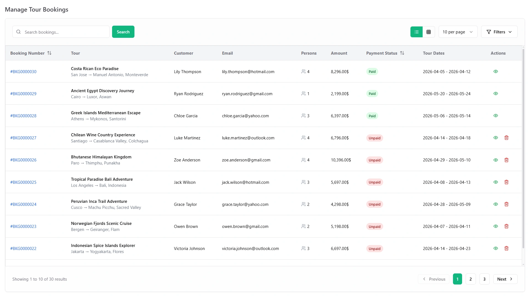Click Norwegian Fjords Scenic Cruise tour name

(101, 223)
